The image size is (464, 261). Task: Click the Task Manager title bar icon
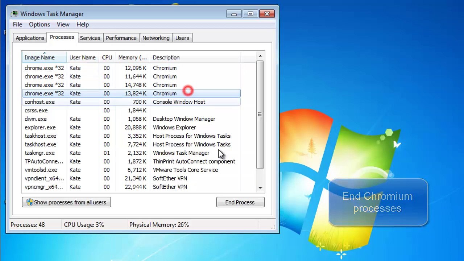coord(14,14)
